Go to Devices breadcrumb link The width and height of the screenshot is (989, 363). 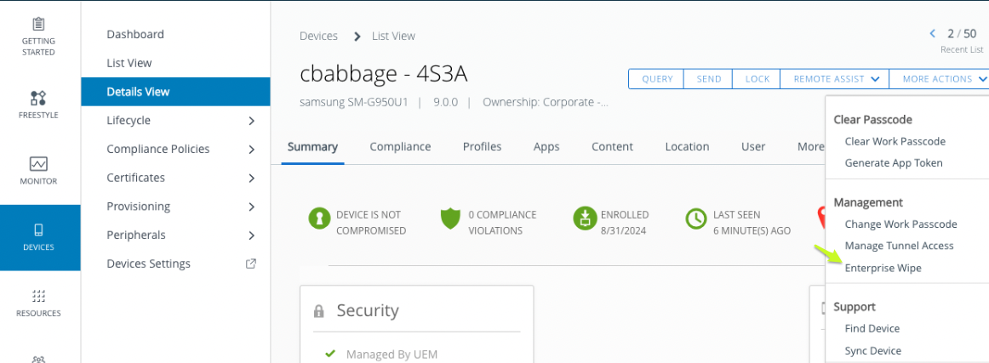[318, 36]
